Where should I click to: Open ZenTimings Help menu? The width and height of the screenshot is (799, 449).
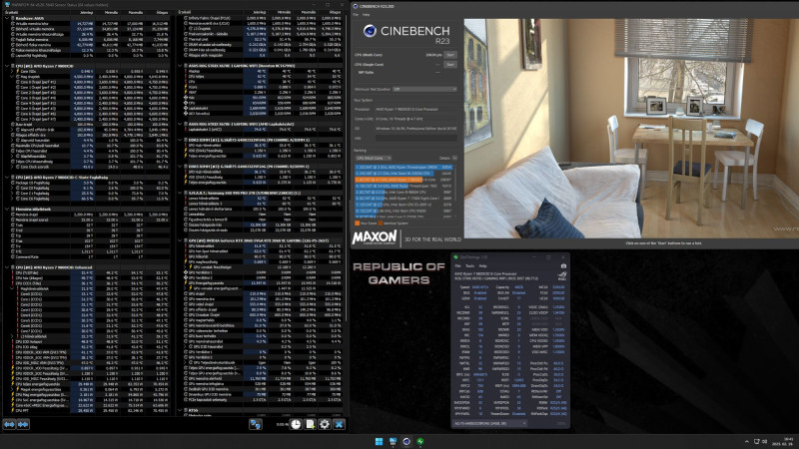click(482, 265)
